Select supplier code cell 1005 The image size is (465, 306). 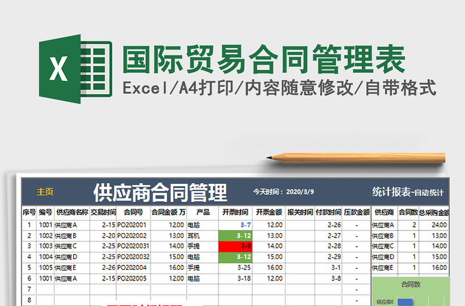coord(45,268)
